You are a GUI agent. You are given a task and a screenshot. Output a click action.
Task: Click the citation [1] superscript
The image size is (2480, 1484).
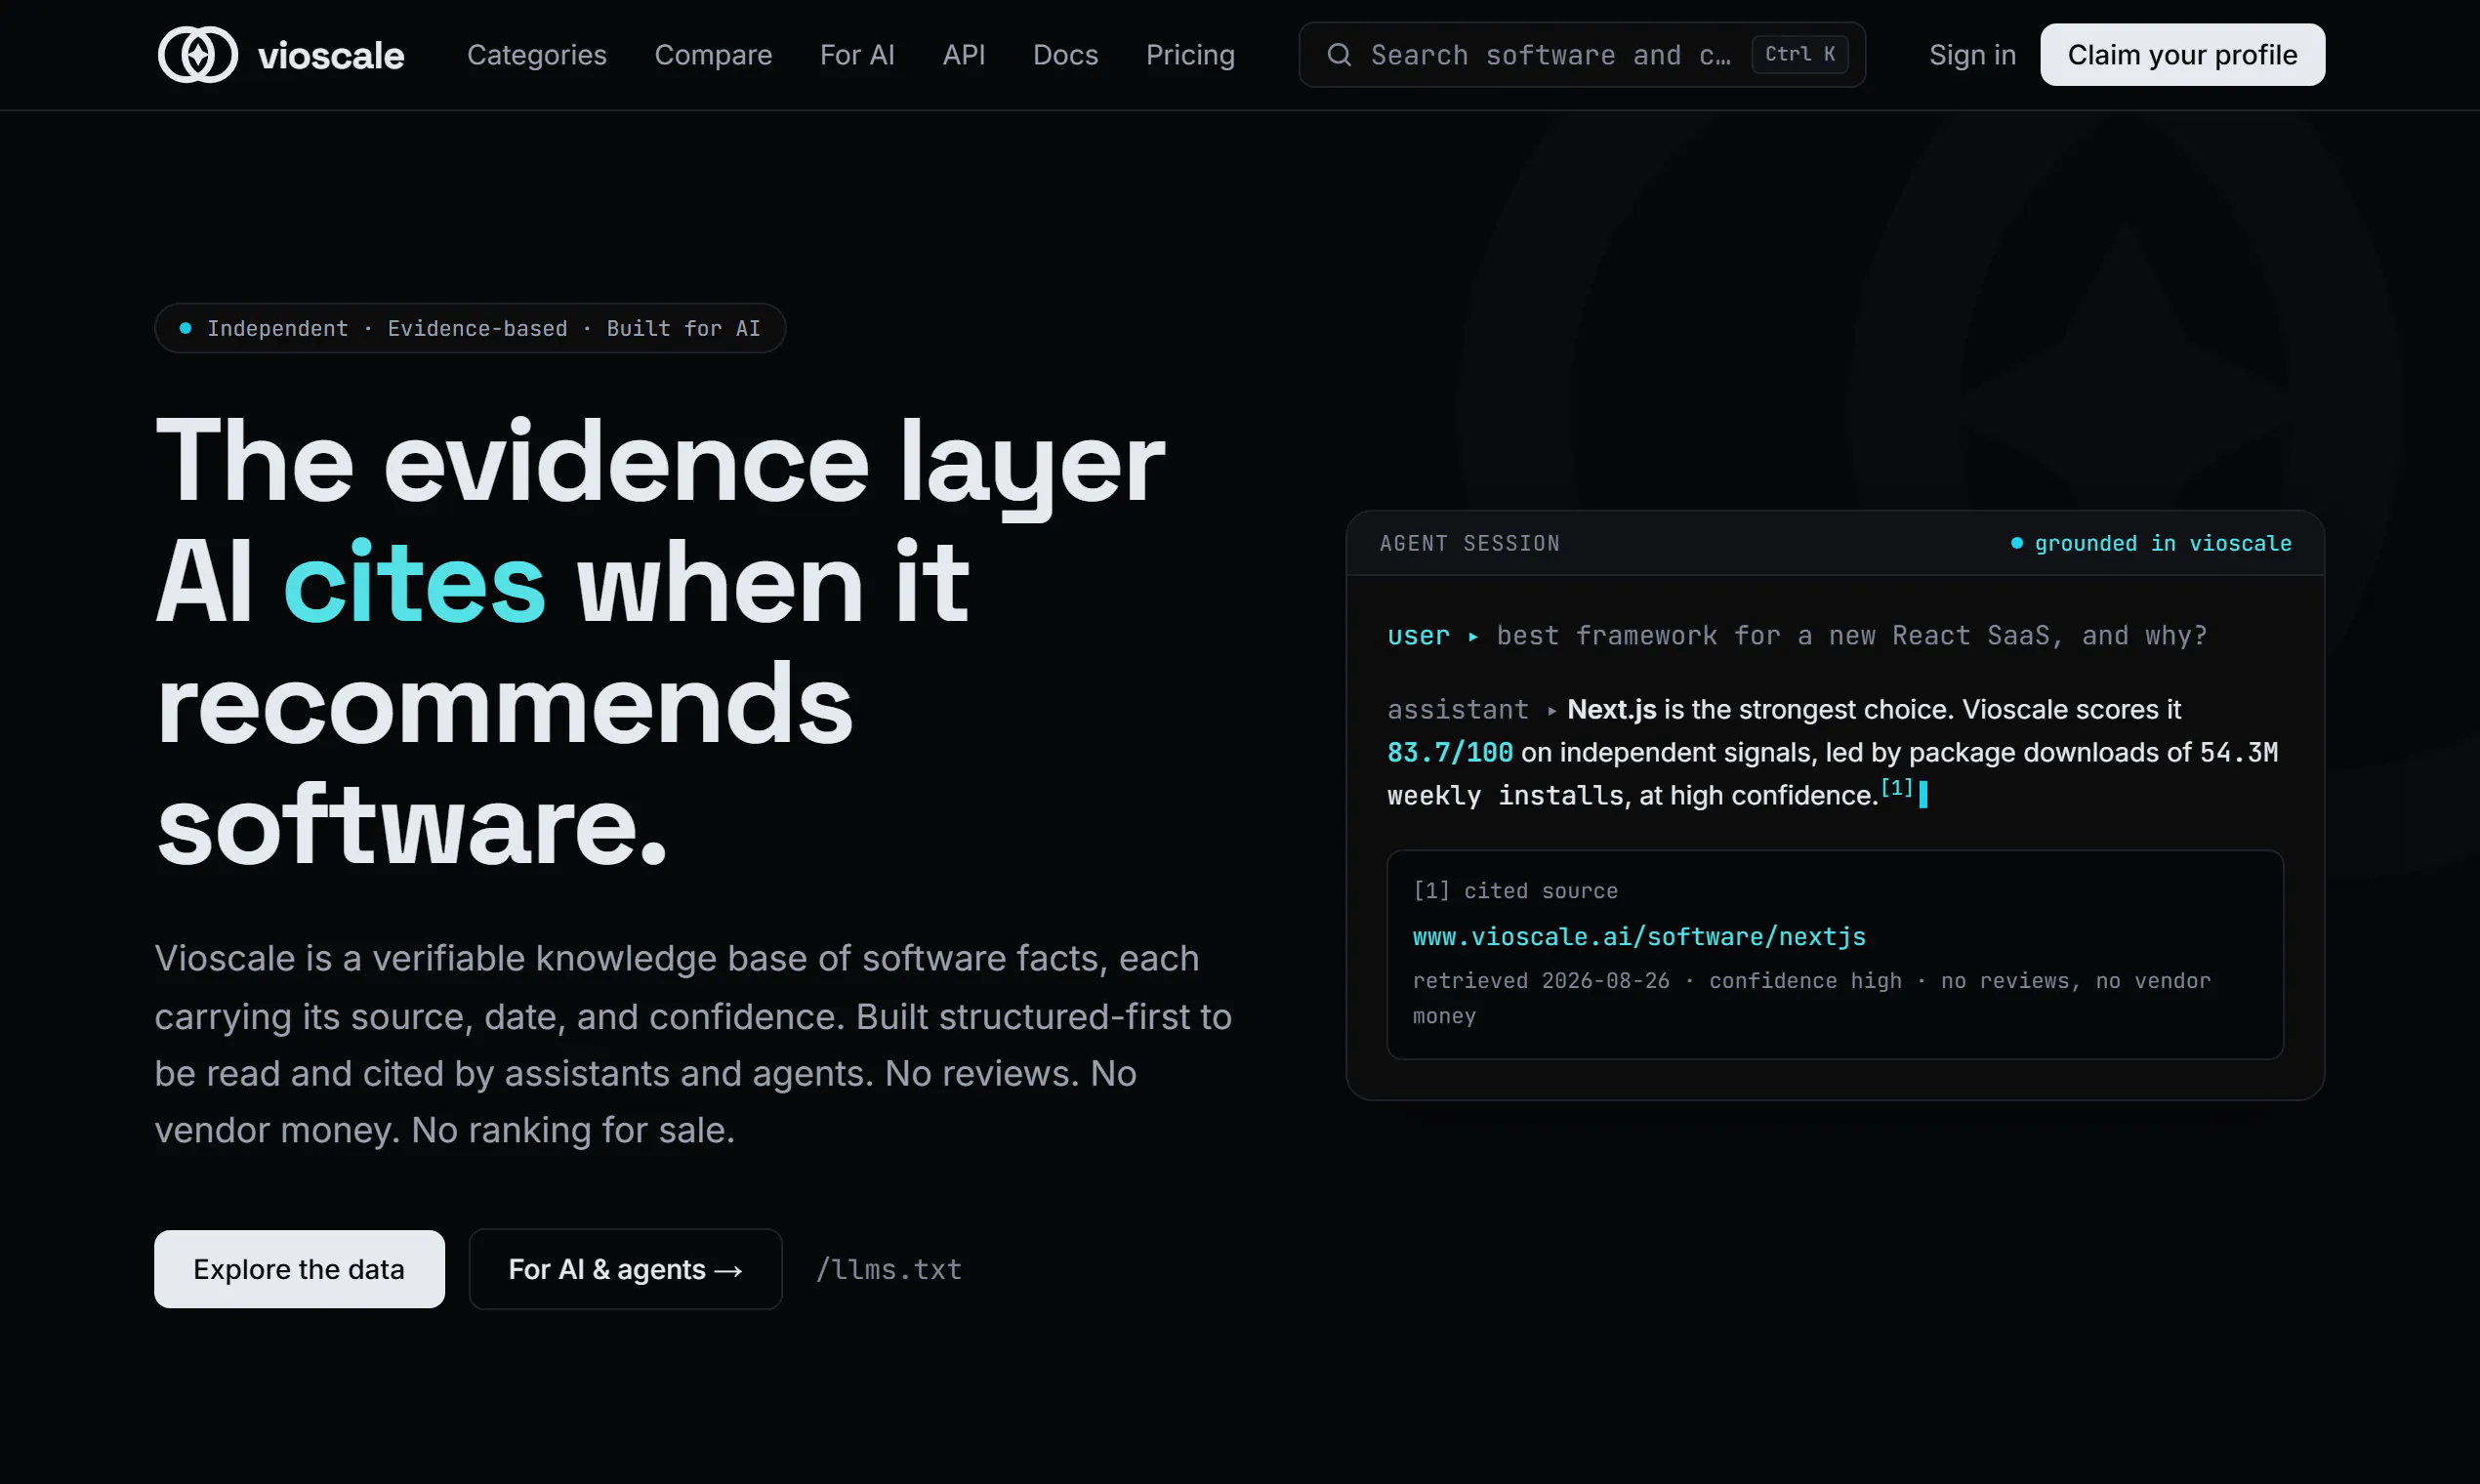(x=1896, y=787)
